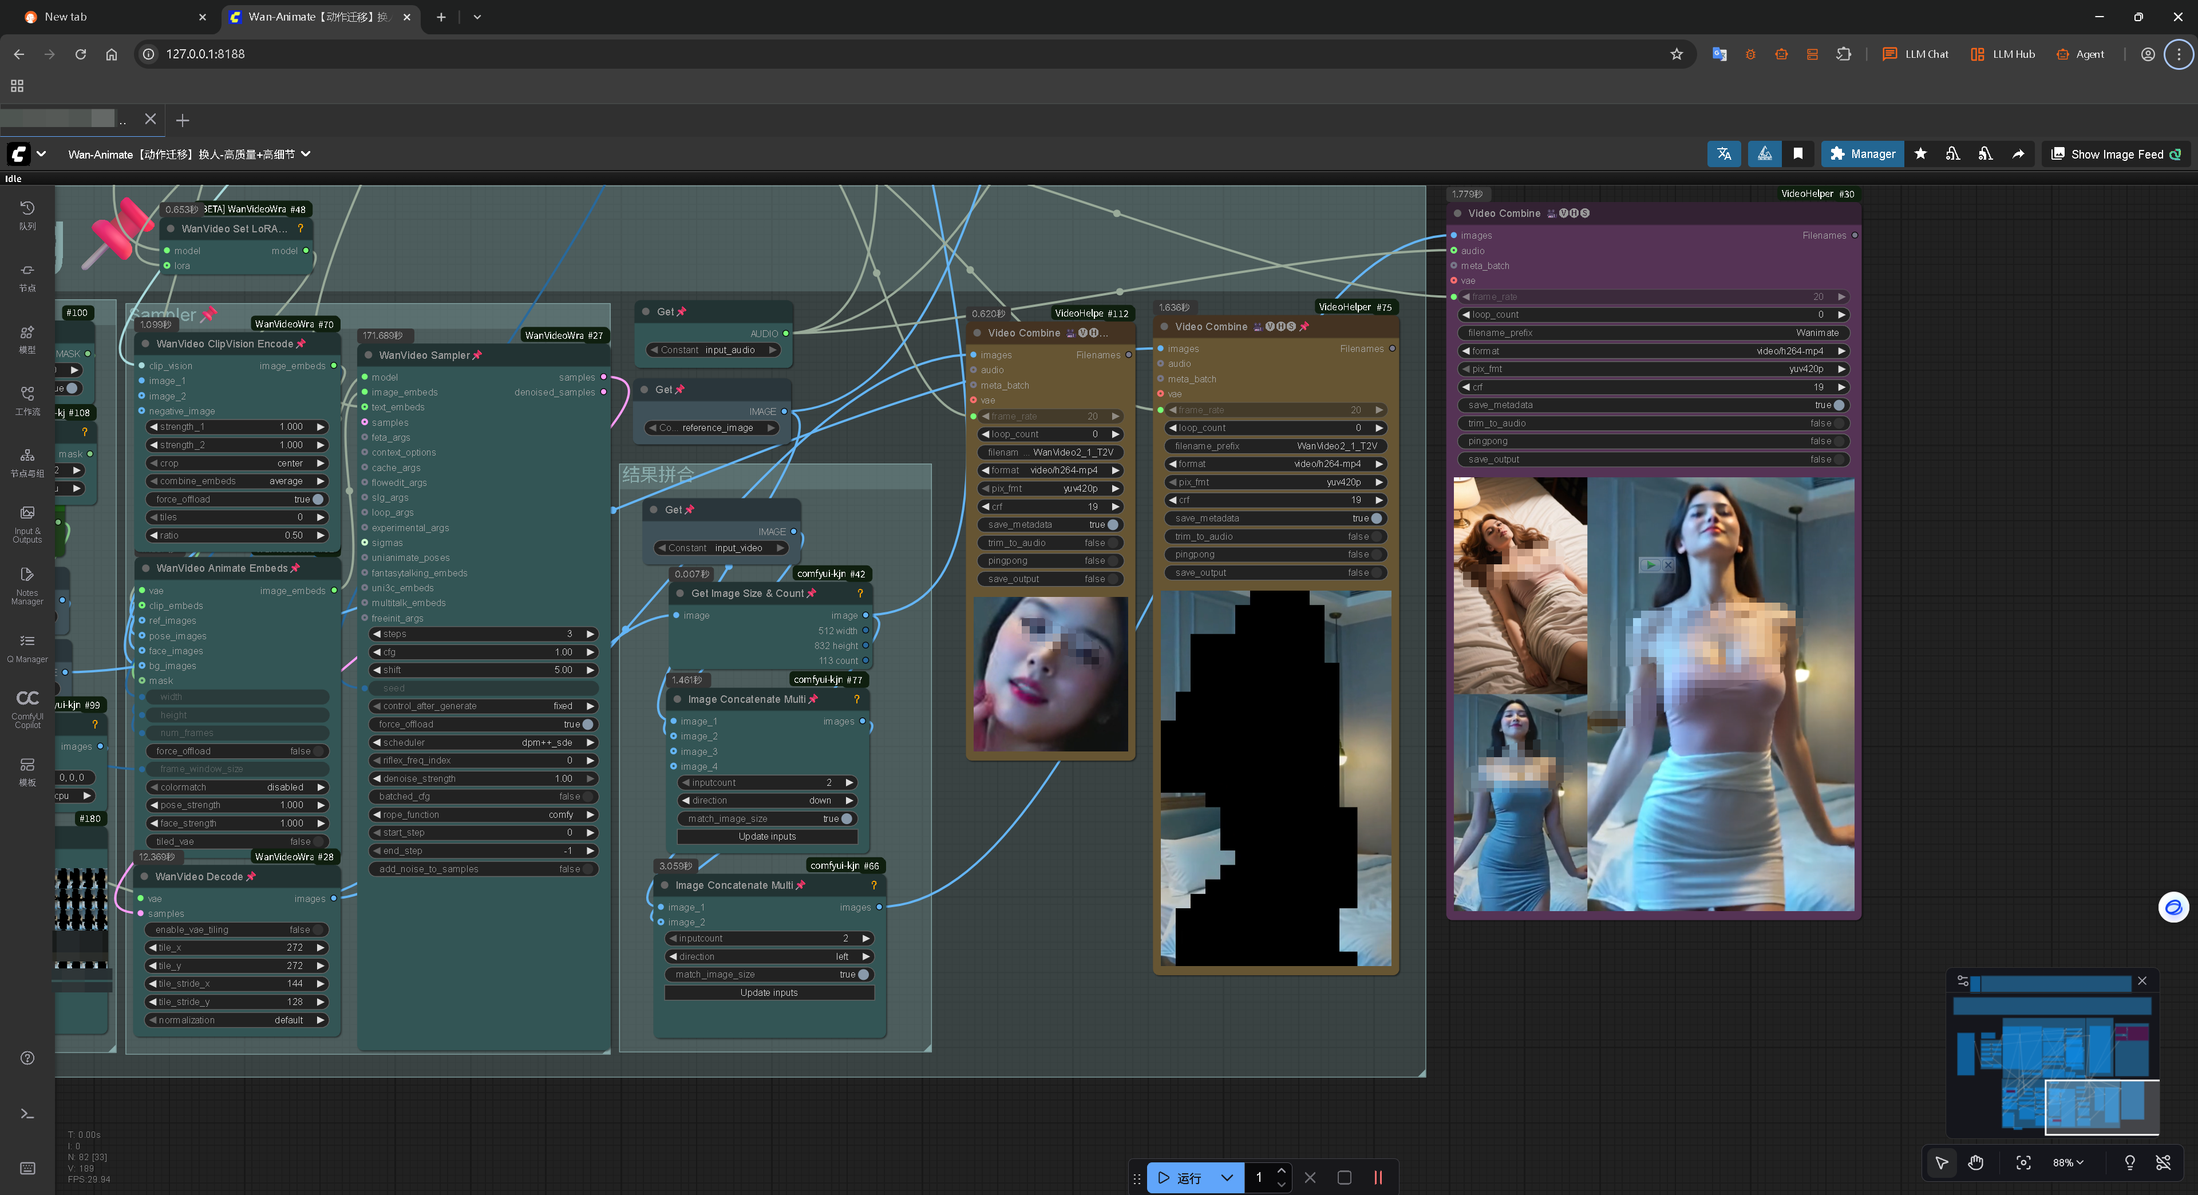Add a new workflow tab
2198x1195 pixels.
pos(183,120)
